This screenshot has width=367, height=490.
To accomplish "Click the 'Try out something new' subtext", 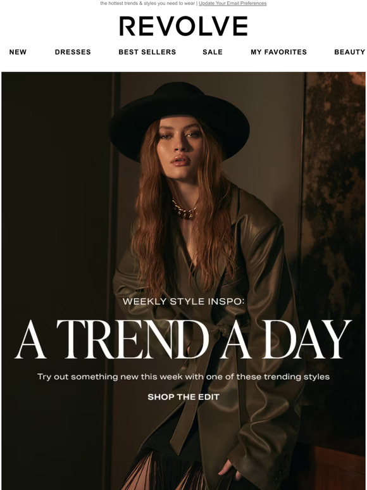I will (183, 377).
